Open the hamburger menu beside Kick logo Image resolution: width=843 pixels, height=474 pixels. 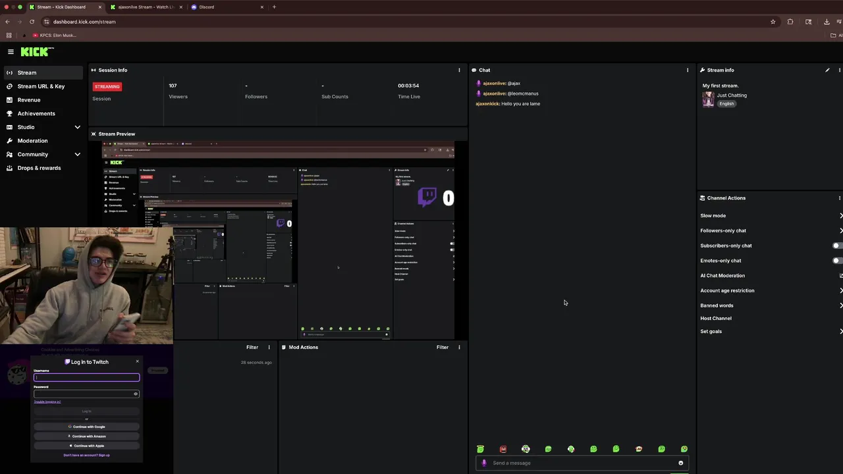pyautogui.click(x=11, y=51)
